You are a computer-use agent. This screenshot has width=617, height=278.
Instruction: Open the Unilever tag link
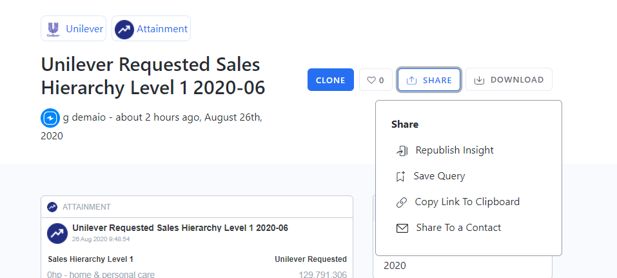[73, 28]
